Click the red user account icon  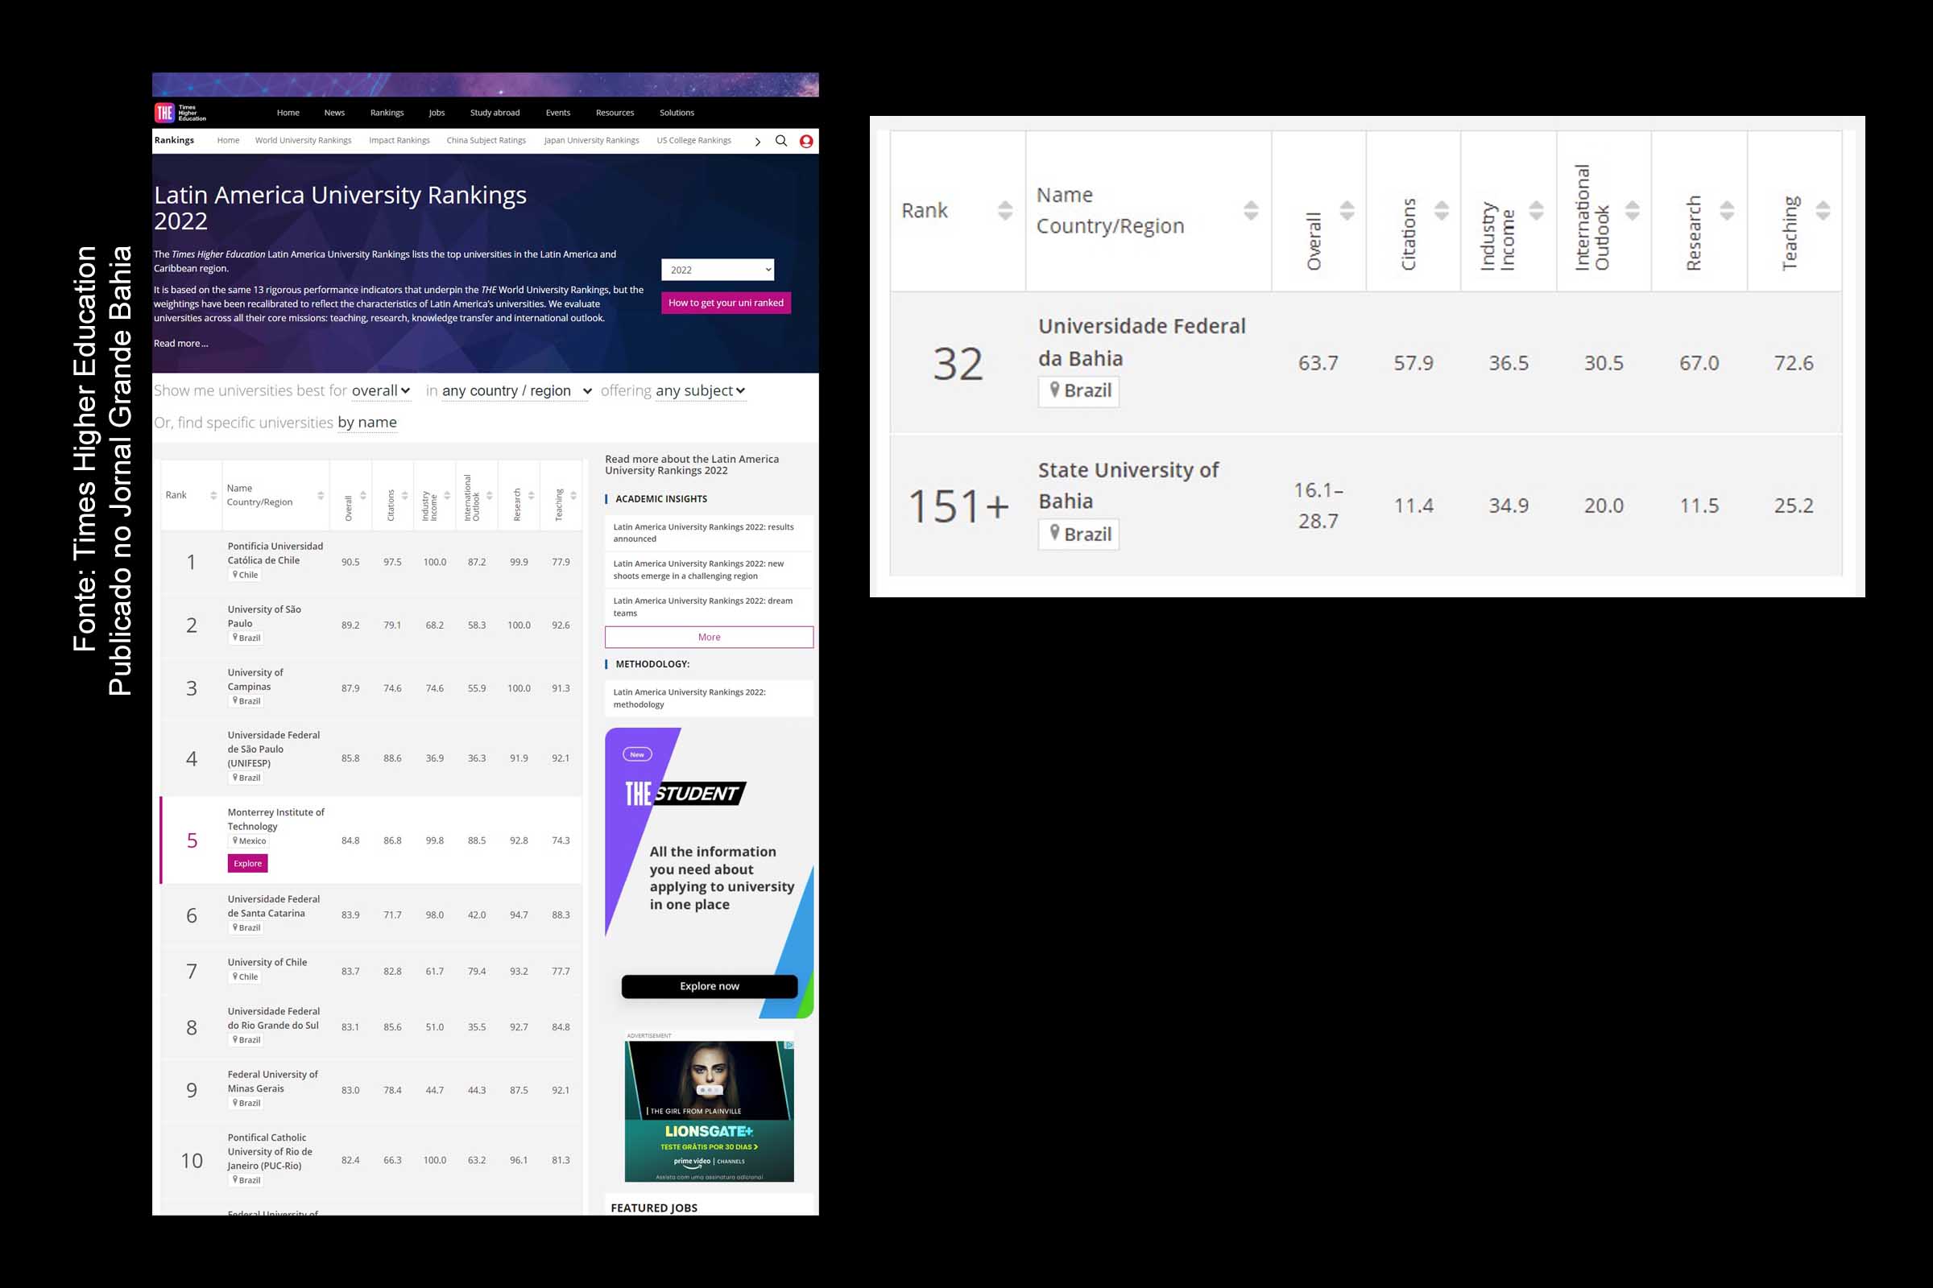coord(805,142)
